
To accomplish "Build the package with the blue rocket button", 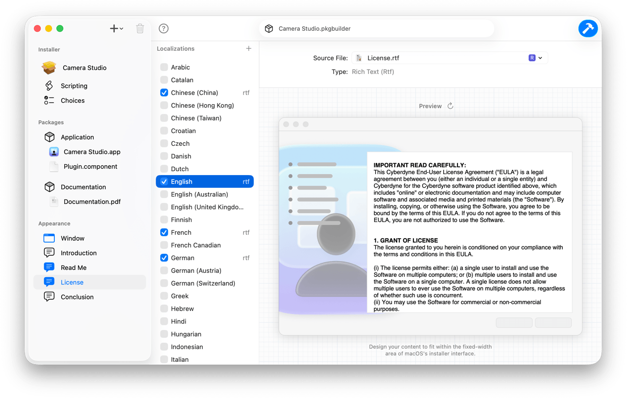I will pyautogui.click(x=588, y=28).
